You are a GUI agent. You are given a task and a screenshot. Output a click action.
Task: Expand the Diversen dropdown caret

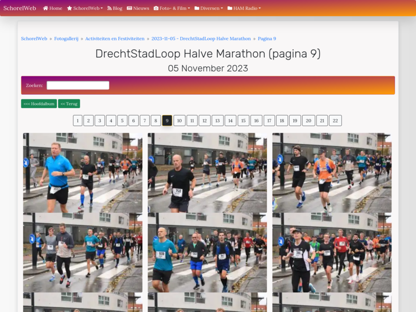(x=222, y=8)
